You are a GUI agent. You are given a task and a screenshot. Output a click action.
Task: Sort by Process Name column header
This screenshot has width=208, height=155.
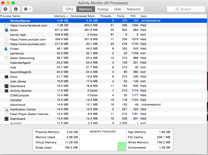(26, 16)
